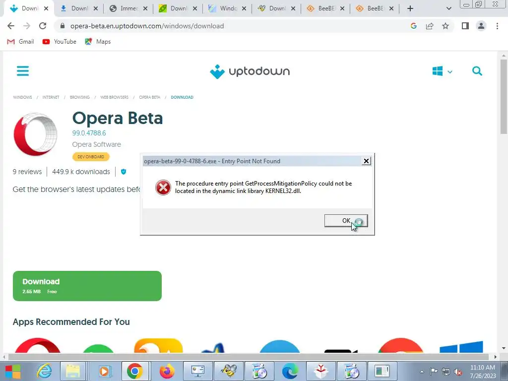
Task: Click the bee application taskbar icon
Action: [x=229, y=371]
